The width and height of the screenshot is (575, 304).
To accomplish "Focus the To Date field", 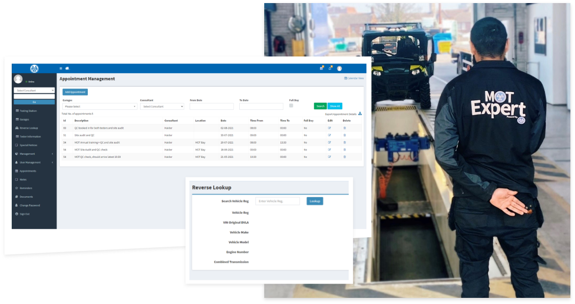I will tap(261, 106).
